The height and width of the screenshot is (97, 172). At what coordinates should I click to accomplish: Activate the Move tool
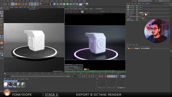tap(13, 4)
